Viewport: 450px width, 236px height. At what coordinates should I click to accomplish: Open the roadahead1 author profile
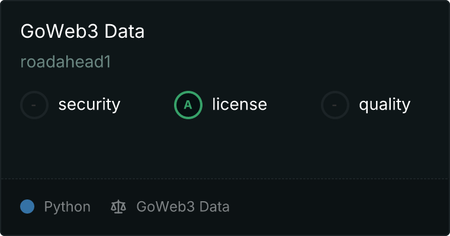pos(66,62)
